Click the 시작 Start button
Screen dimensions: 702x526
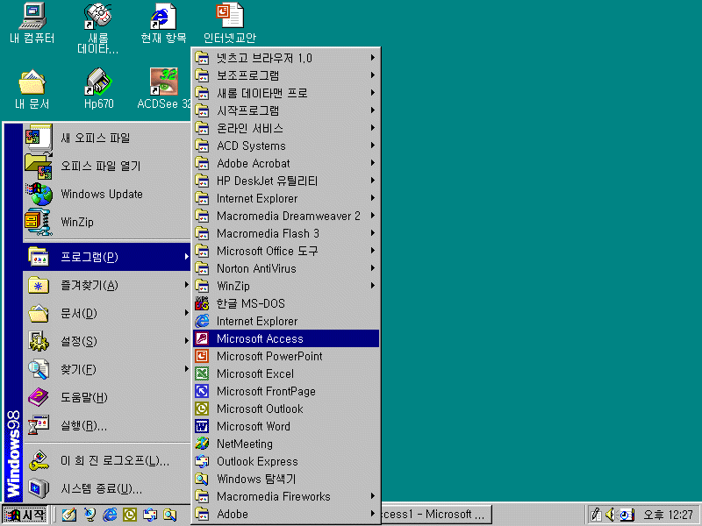pyautogui.click(x=25, y=515)
